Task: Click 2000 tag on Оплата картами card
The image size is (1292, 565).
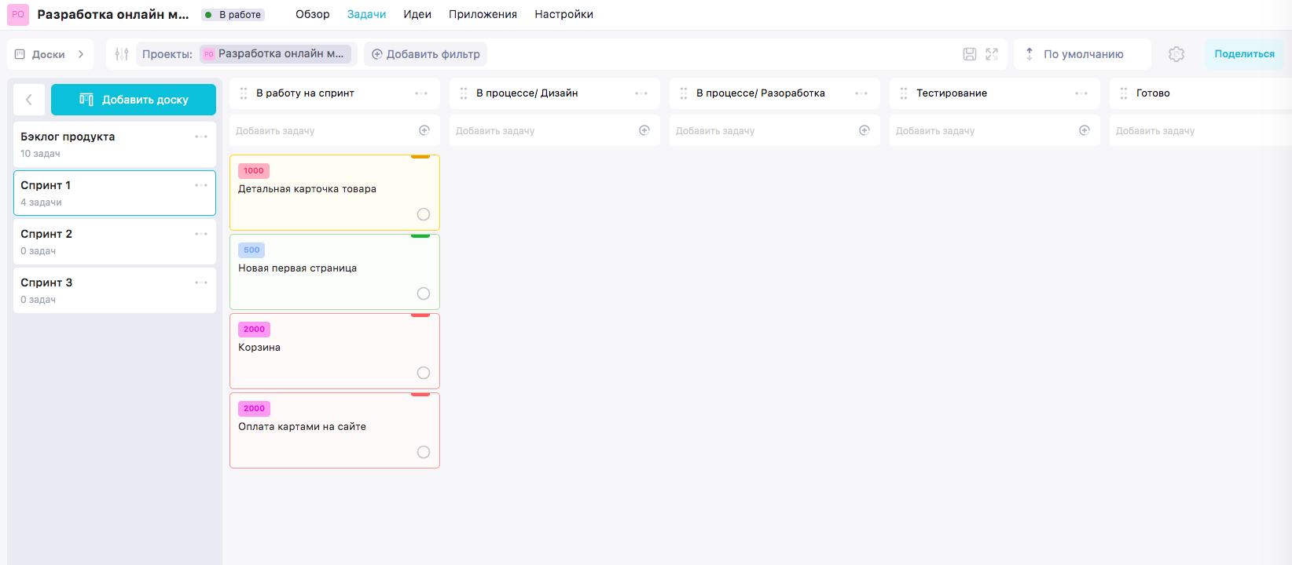Action: coord(254,409)
